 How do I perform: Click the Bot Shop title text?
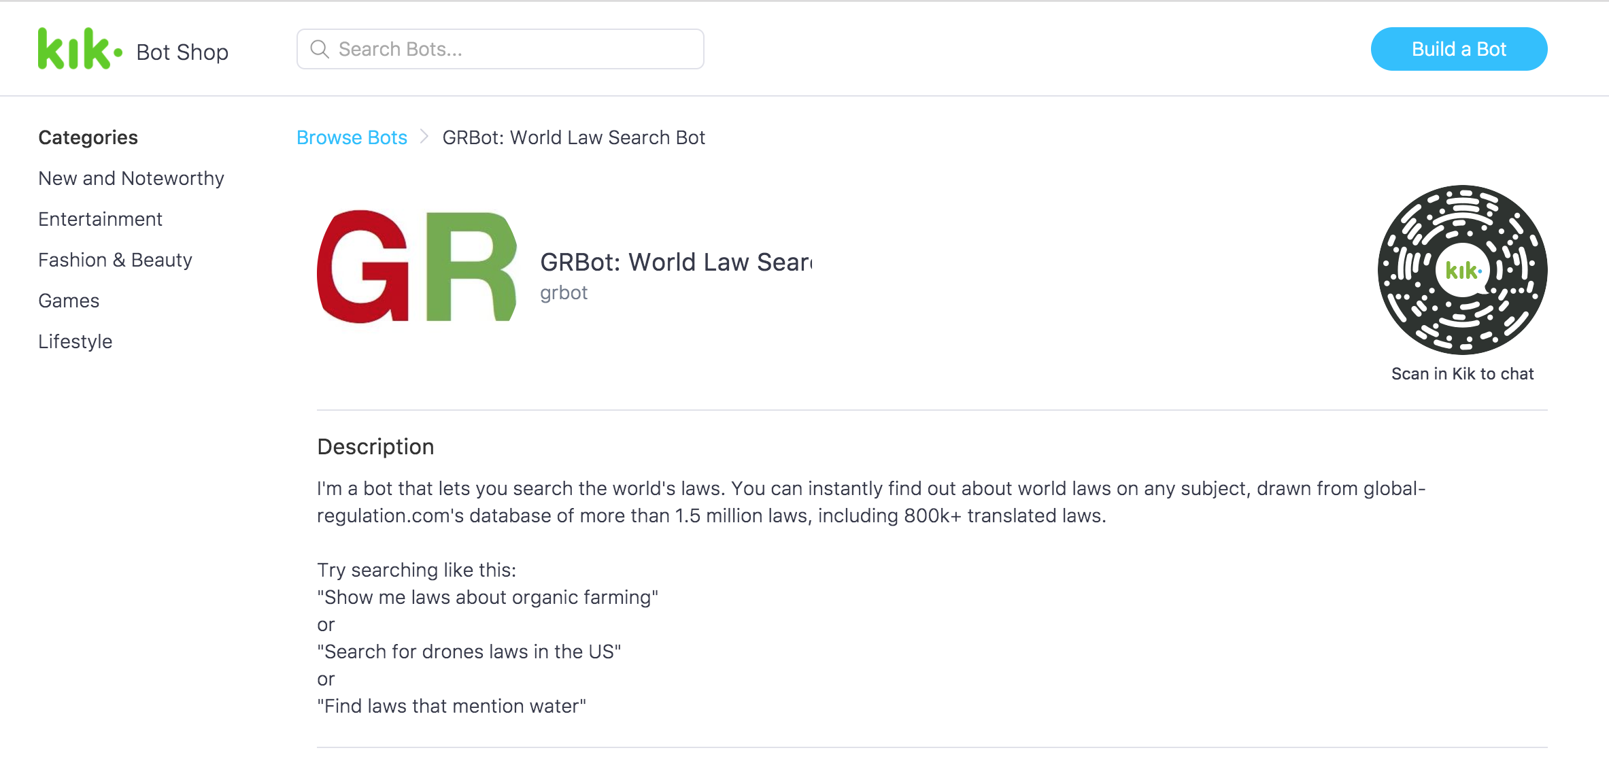point(182,52)
